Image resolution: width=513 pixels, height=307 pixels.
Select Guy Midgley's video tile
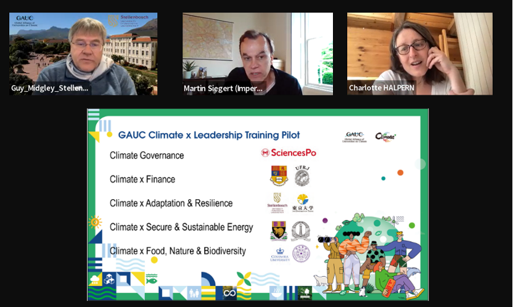click(83, 54)
